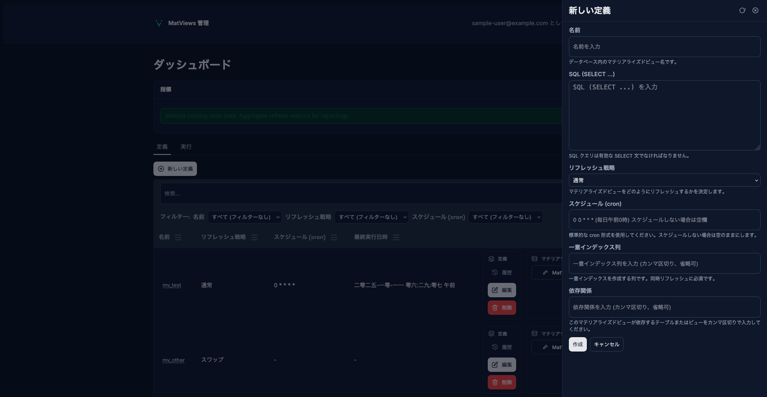Viewport: 767px width, 397px height.
Task: Select the 定義 tab
Action: 162,147
